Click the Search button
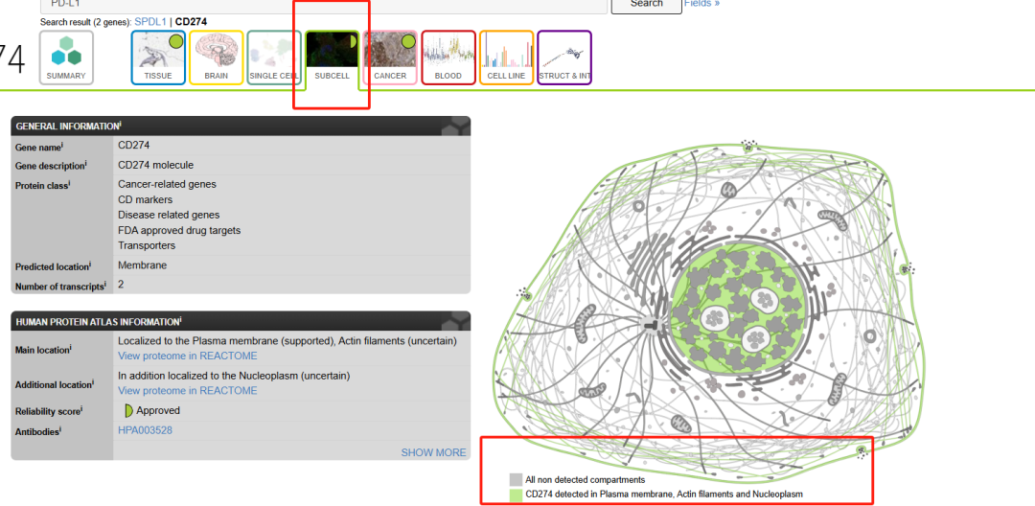 pyautogui.click(x=646, y=5)
